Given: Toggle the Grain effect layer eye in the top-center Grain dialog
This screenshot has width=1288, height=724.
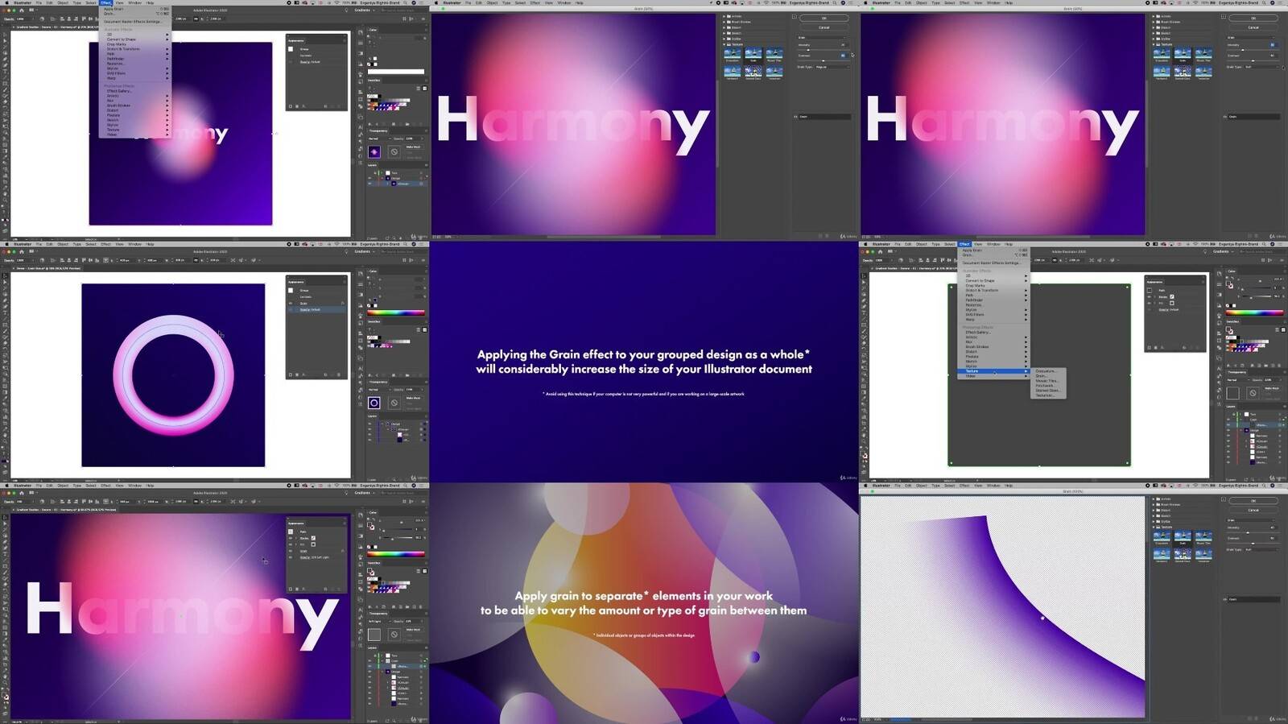Looking at the screenshot, I should pyautogui.click(x=795, y=117).
